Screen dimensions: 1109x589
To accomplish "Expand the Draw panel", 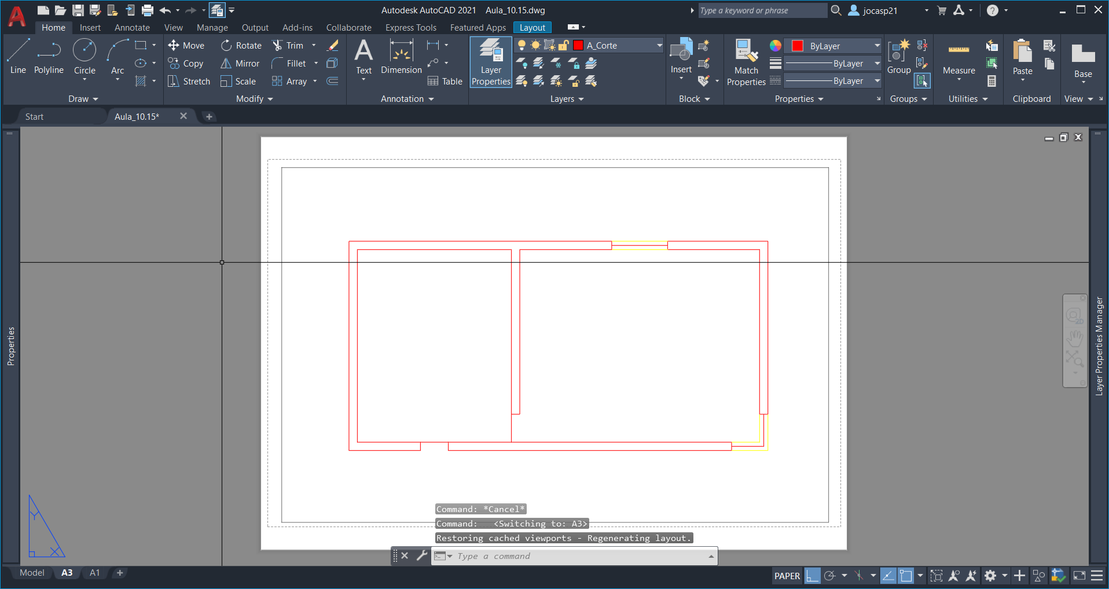I will click(83, 99).
